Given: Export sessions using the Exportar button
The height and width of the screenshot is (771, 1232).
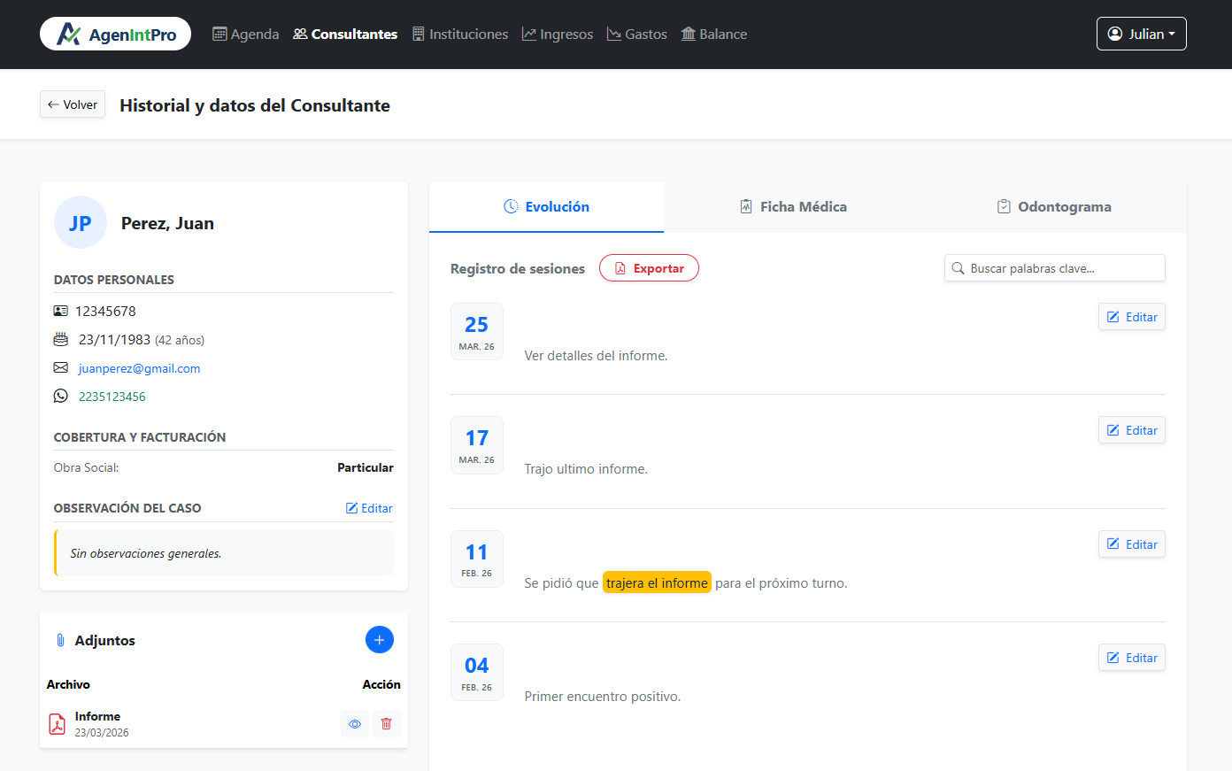Looking at the screenshot, I should point(649,268).
